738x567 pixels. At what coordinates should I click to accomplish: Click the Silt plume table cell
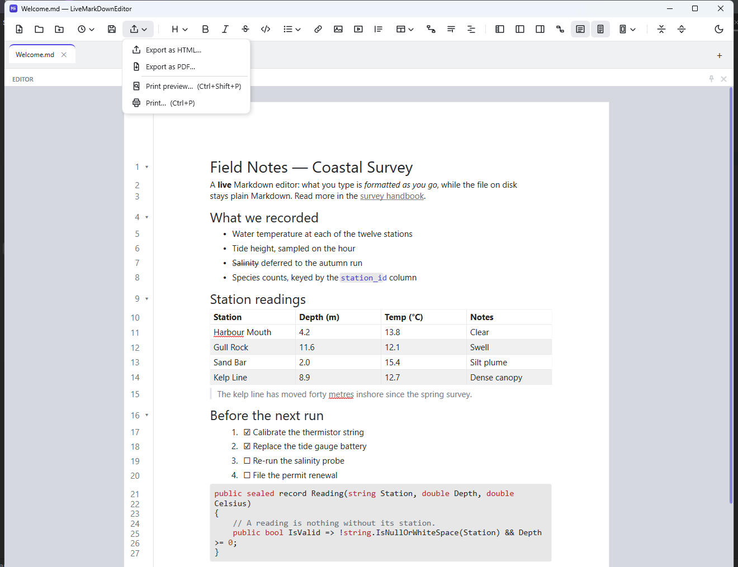[509, 363]
